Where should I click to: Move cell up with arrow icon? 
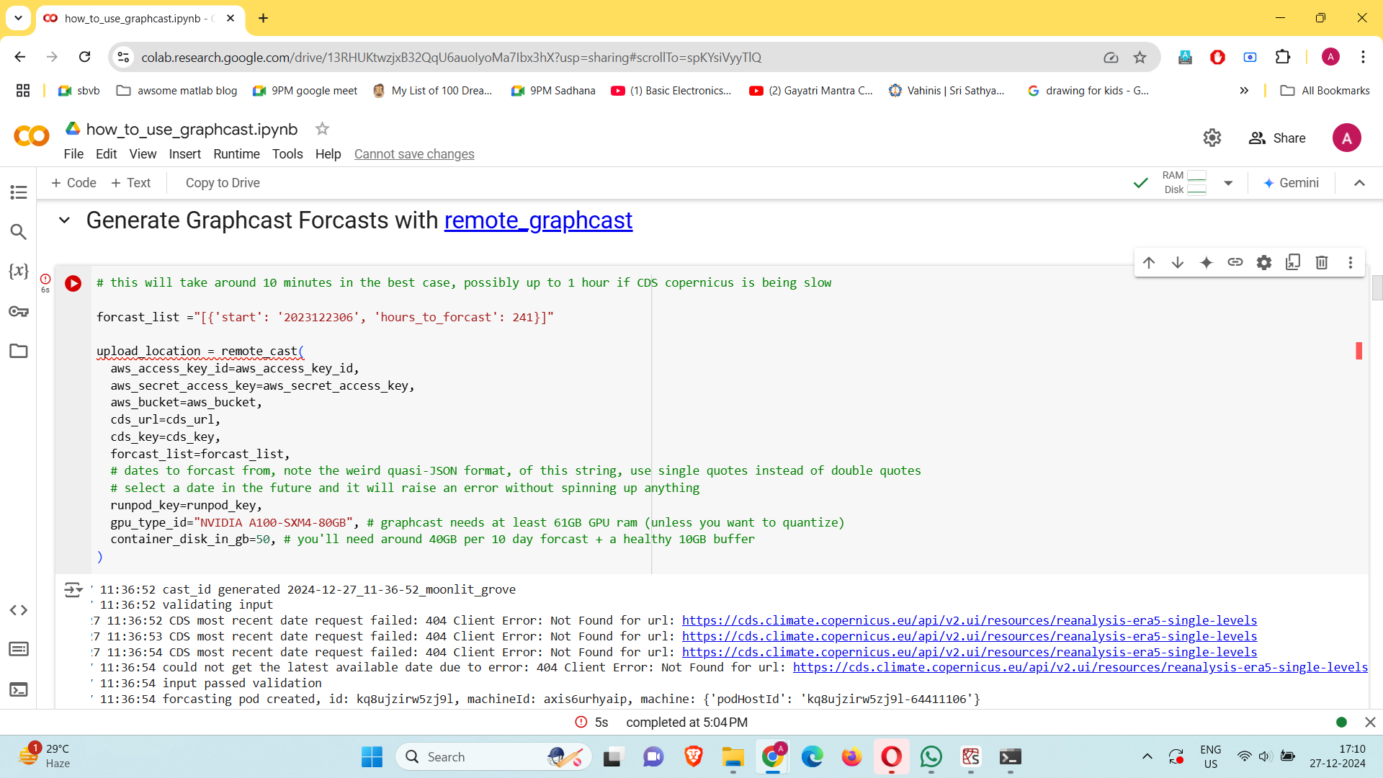coord(1149,263)
